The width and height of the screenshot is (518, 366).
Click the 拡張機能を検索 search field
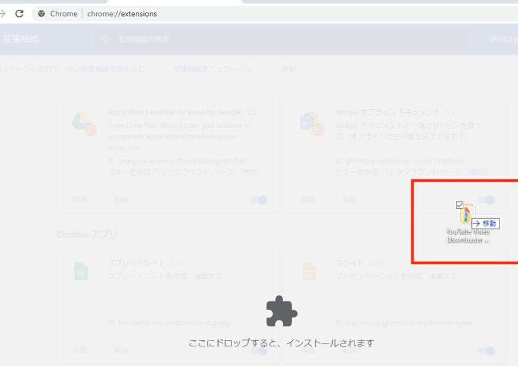(x=276, y=40)
